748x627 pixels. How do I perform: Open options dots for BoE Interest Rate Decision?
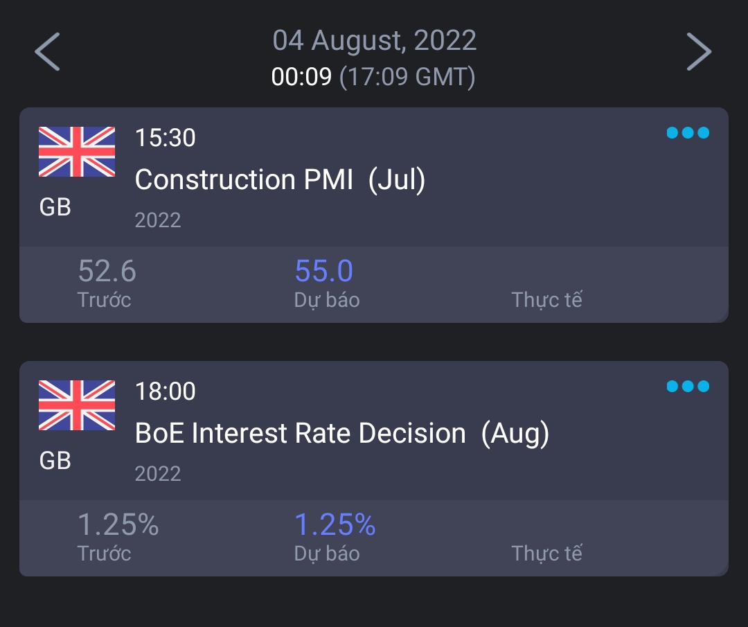tap(688, 387)
